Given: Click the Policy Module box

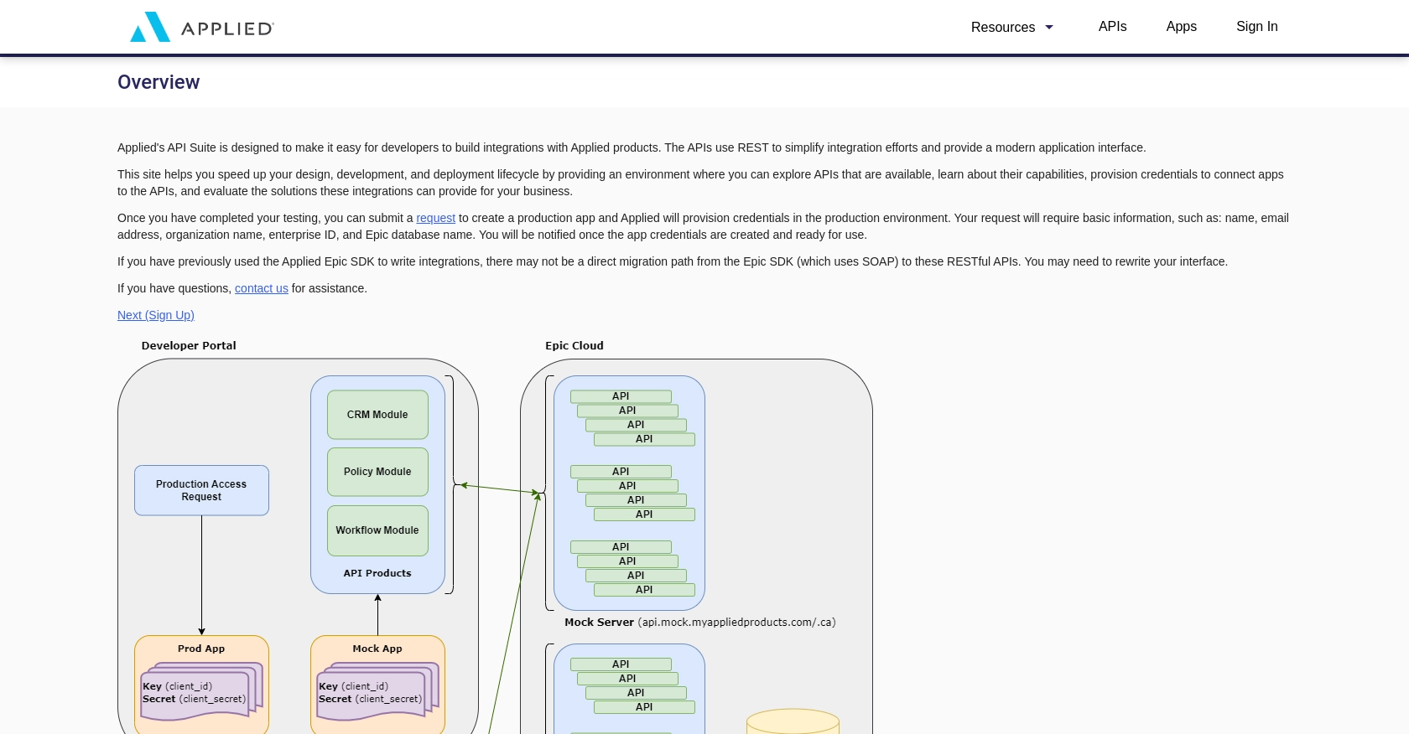Looking at the screenshot, I should 377,472.
